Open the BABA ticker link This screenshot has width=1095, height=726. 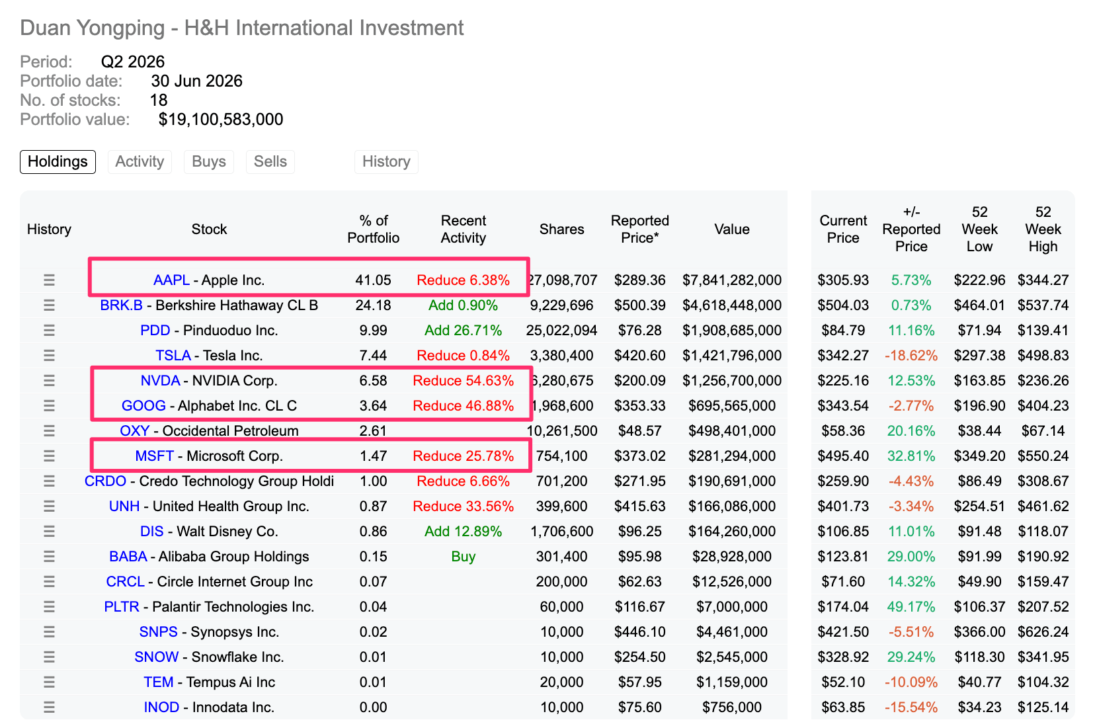coord(128,557)
